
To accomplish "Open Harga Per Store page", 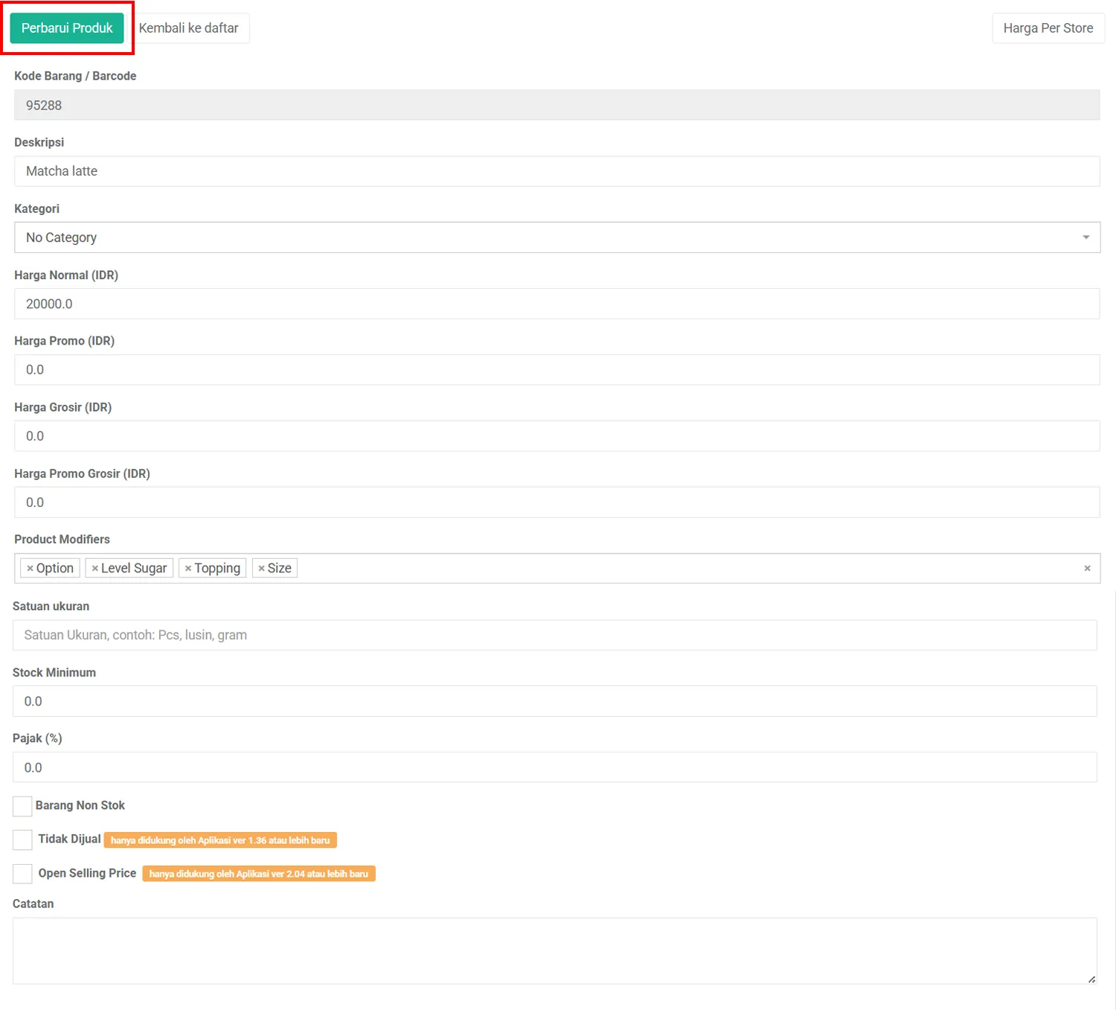I will 1048,28.
